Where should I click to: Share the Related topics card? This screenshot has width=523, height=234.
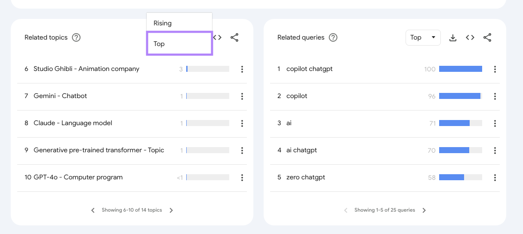click(234, 38)
